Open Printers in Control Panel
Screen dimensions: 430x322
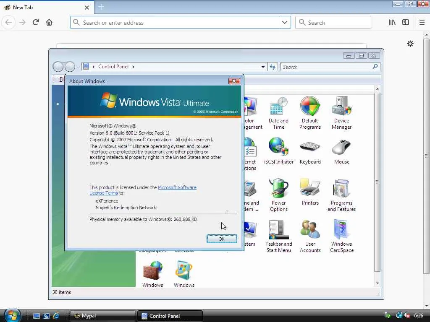coord(310,192)
